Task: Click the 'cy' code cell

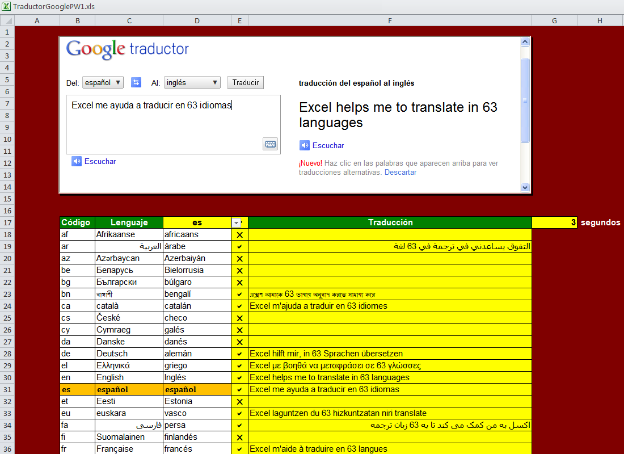Action: 77,330
